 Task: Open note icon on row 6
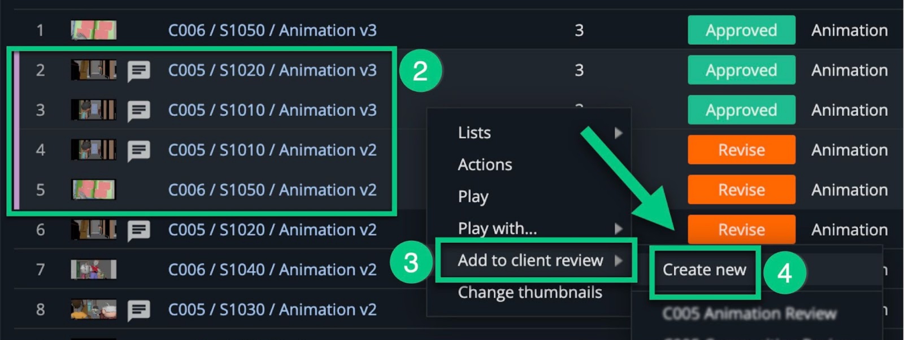(x=139, y=230)
